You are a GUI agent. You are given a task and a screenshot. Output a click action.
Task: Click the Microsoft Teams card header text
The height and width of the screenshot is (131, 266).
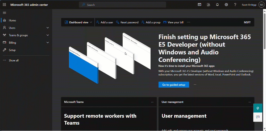coord(74,102)
